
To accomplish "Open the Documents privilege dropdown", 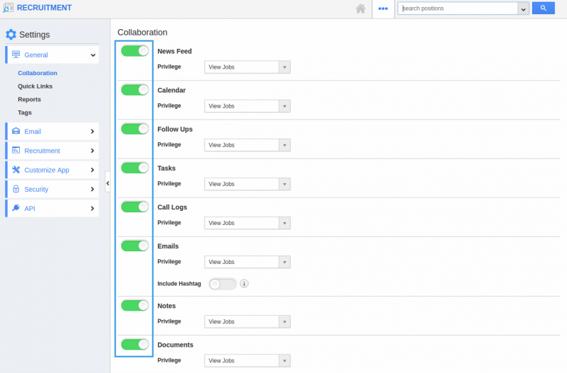I will [247, 361].
